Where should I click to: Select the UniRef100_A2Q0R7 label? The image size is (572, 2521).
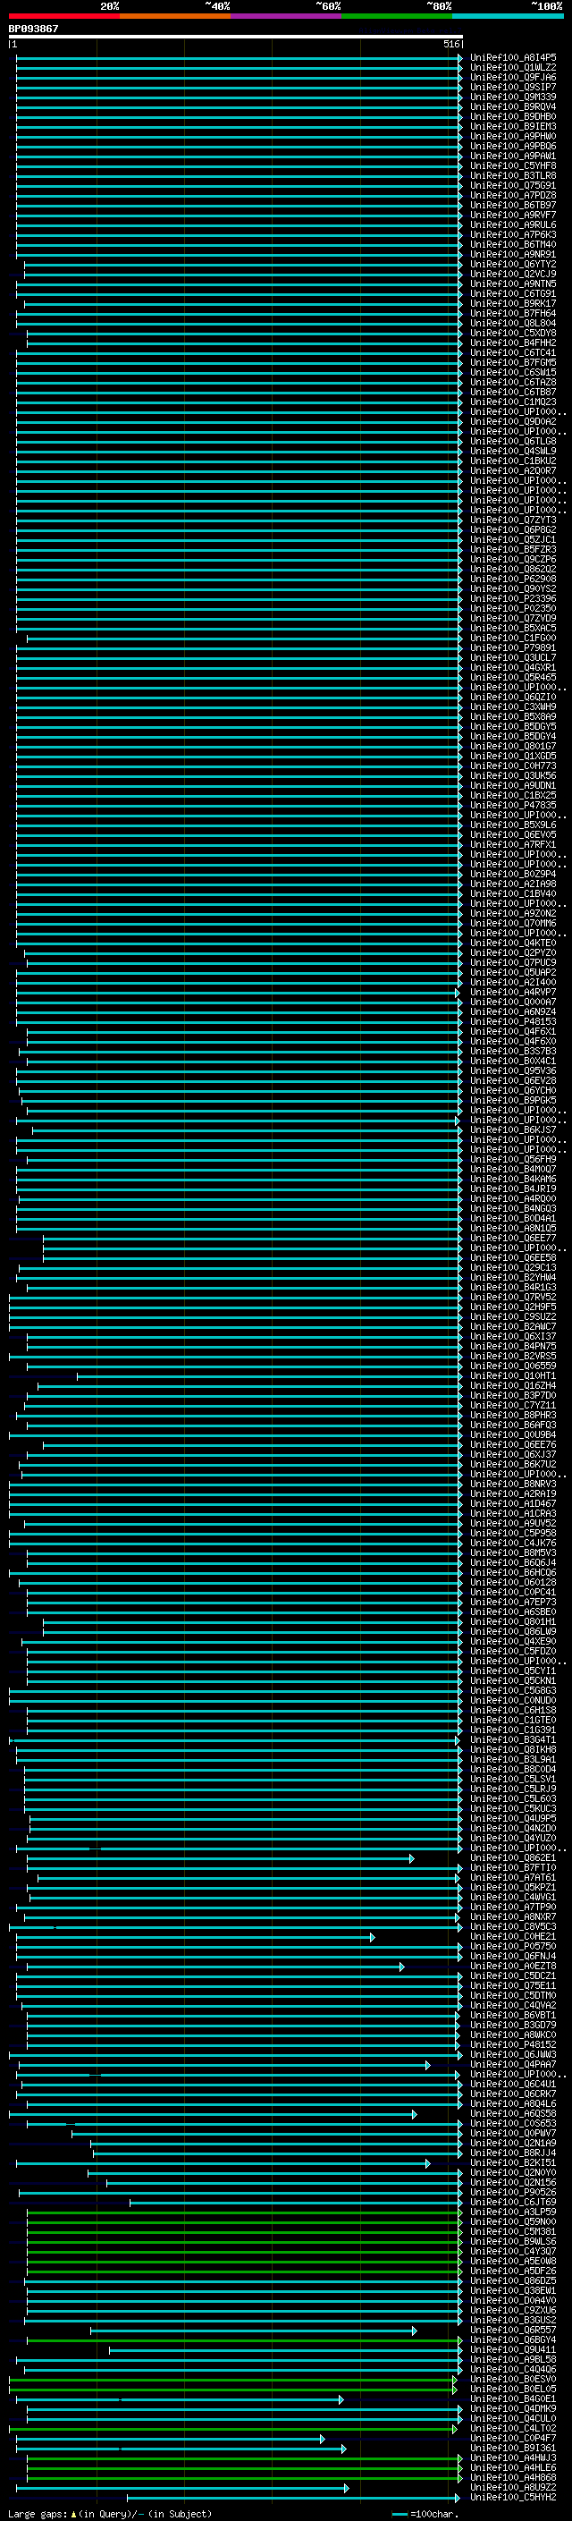click(513, 470)
